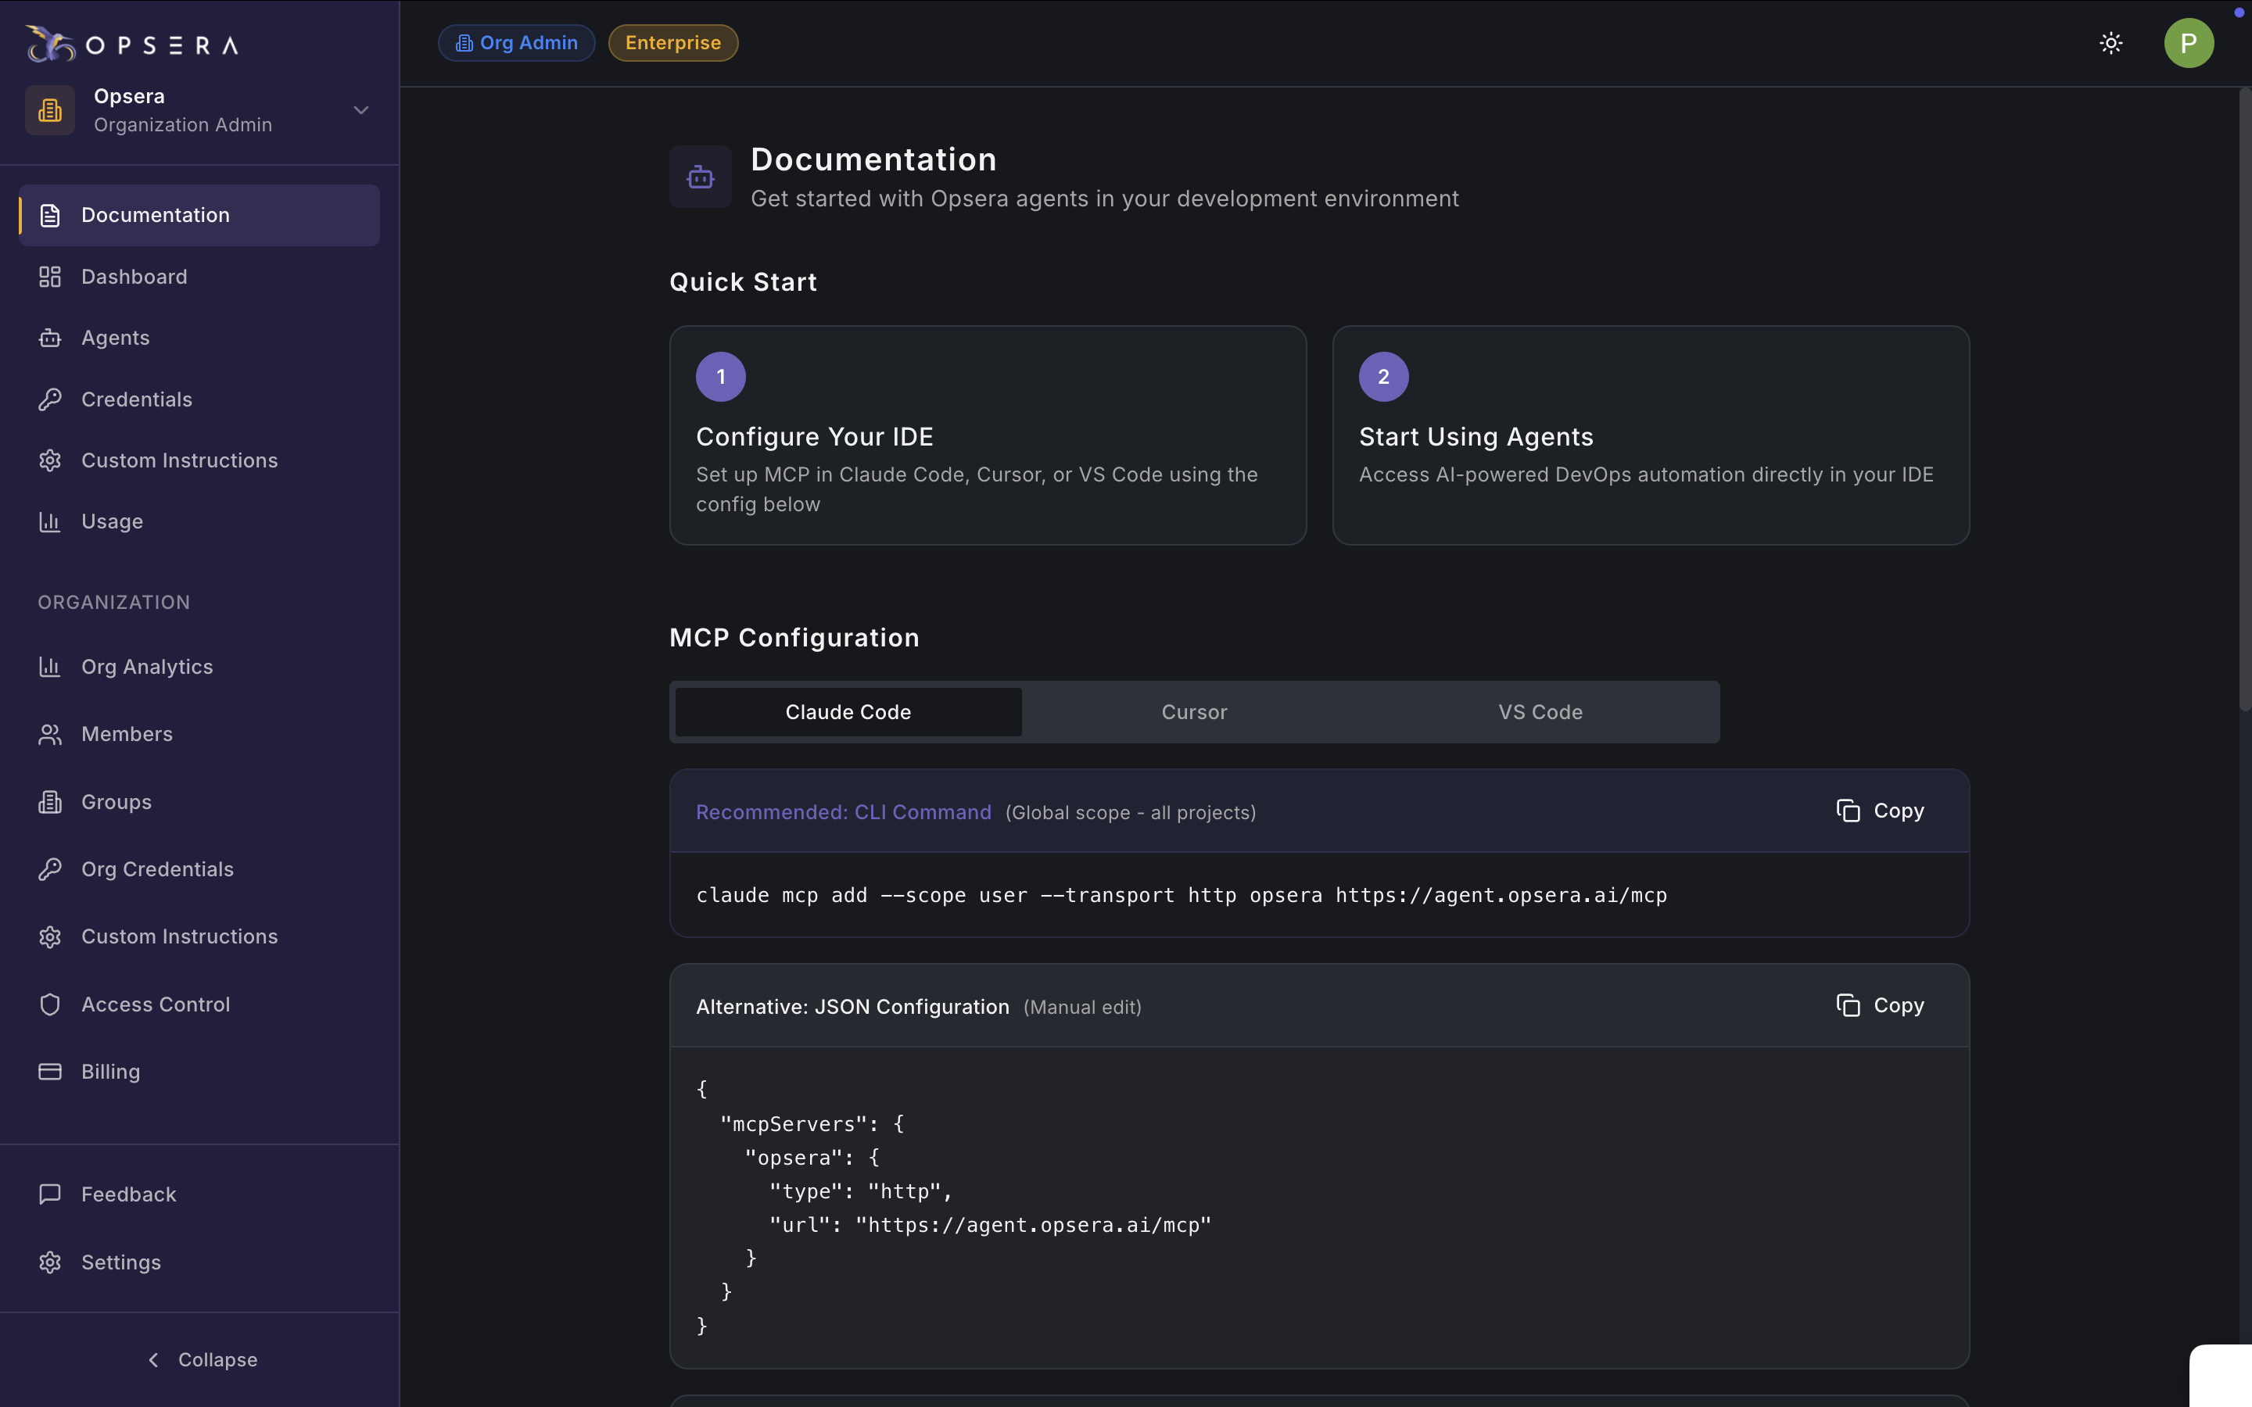Click the Credentials key icon
The width and height of the screenshot is (2252, 1407).
click(50, 399)
